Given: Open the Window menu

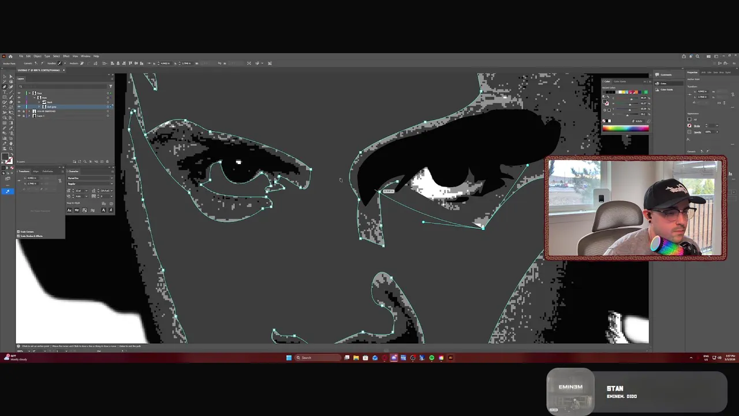Looking at the screenshot, I should coord(85,56).
